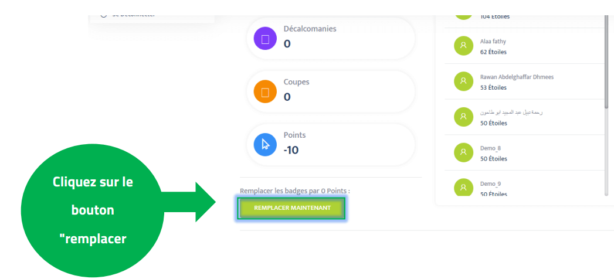Open Alaa fathy's name in leaderboard
This screenshot has width=614, height=279.
[493, 42]
